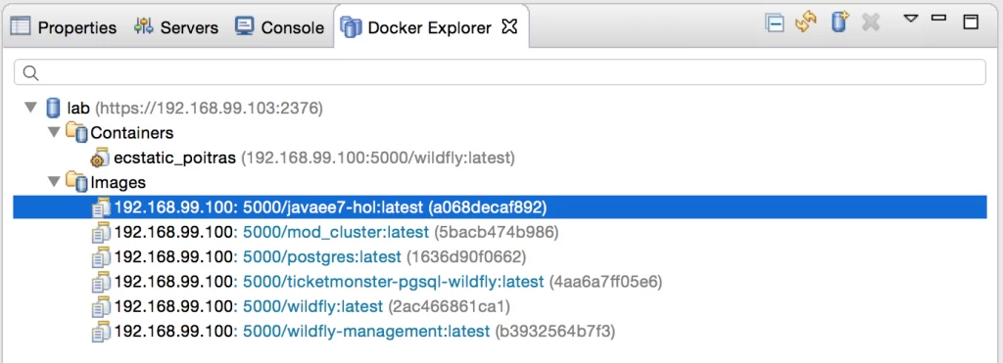This screenshot has width=1003, height=363.
Task: Click the Docker Explorer tab icon
Action: [x=351, y=27]
